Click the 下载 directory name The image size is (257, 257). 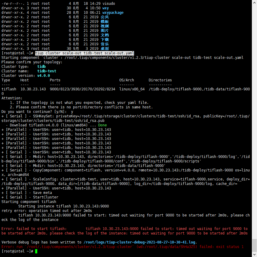tap(105, 40)
